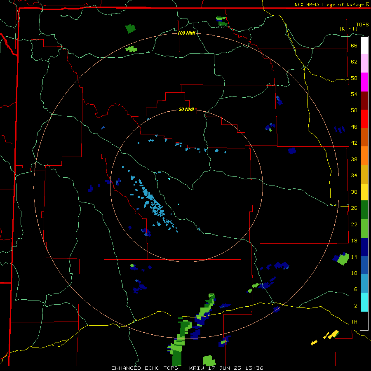Screen dimensions: 371x371
Task: Click the medium blue legend swatch
Action: (364, 265)
